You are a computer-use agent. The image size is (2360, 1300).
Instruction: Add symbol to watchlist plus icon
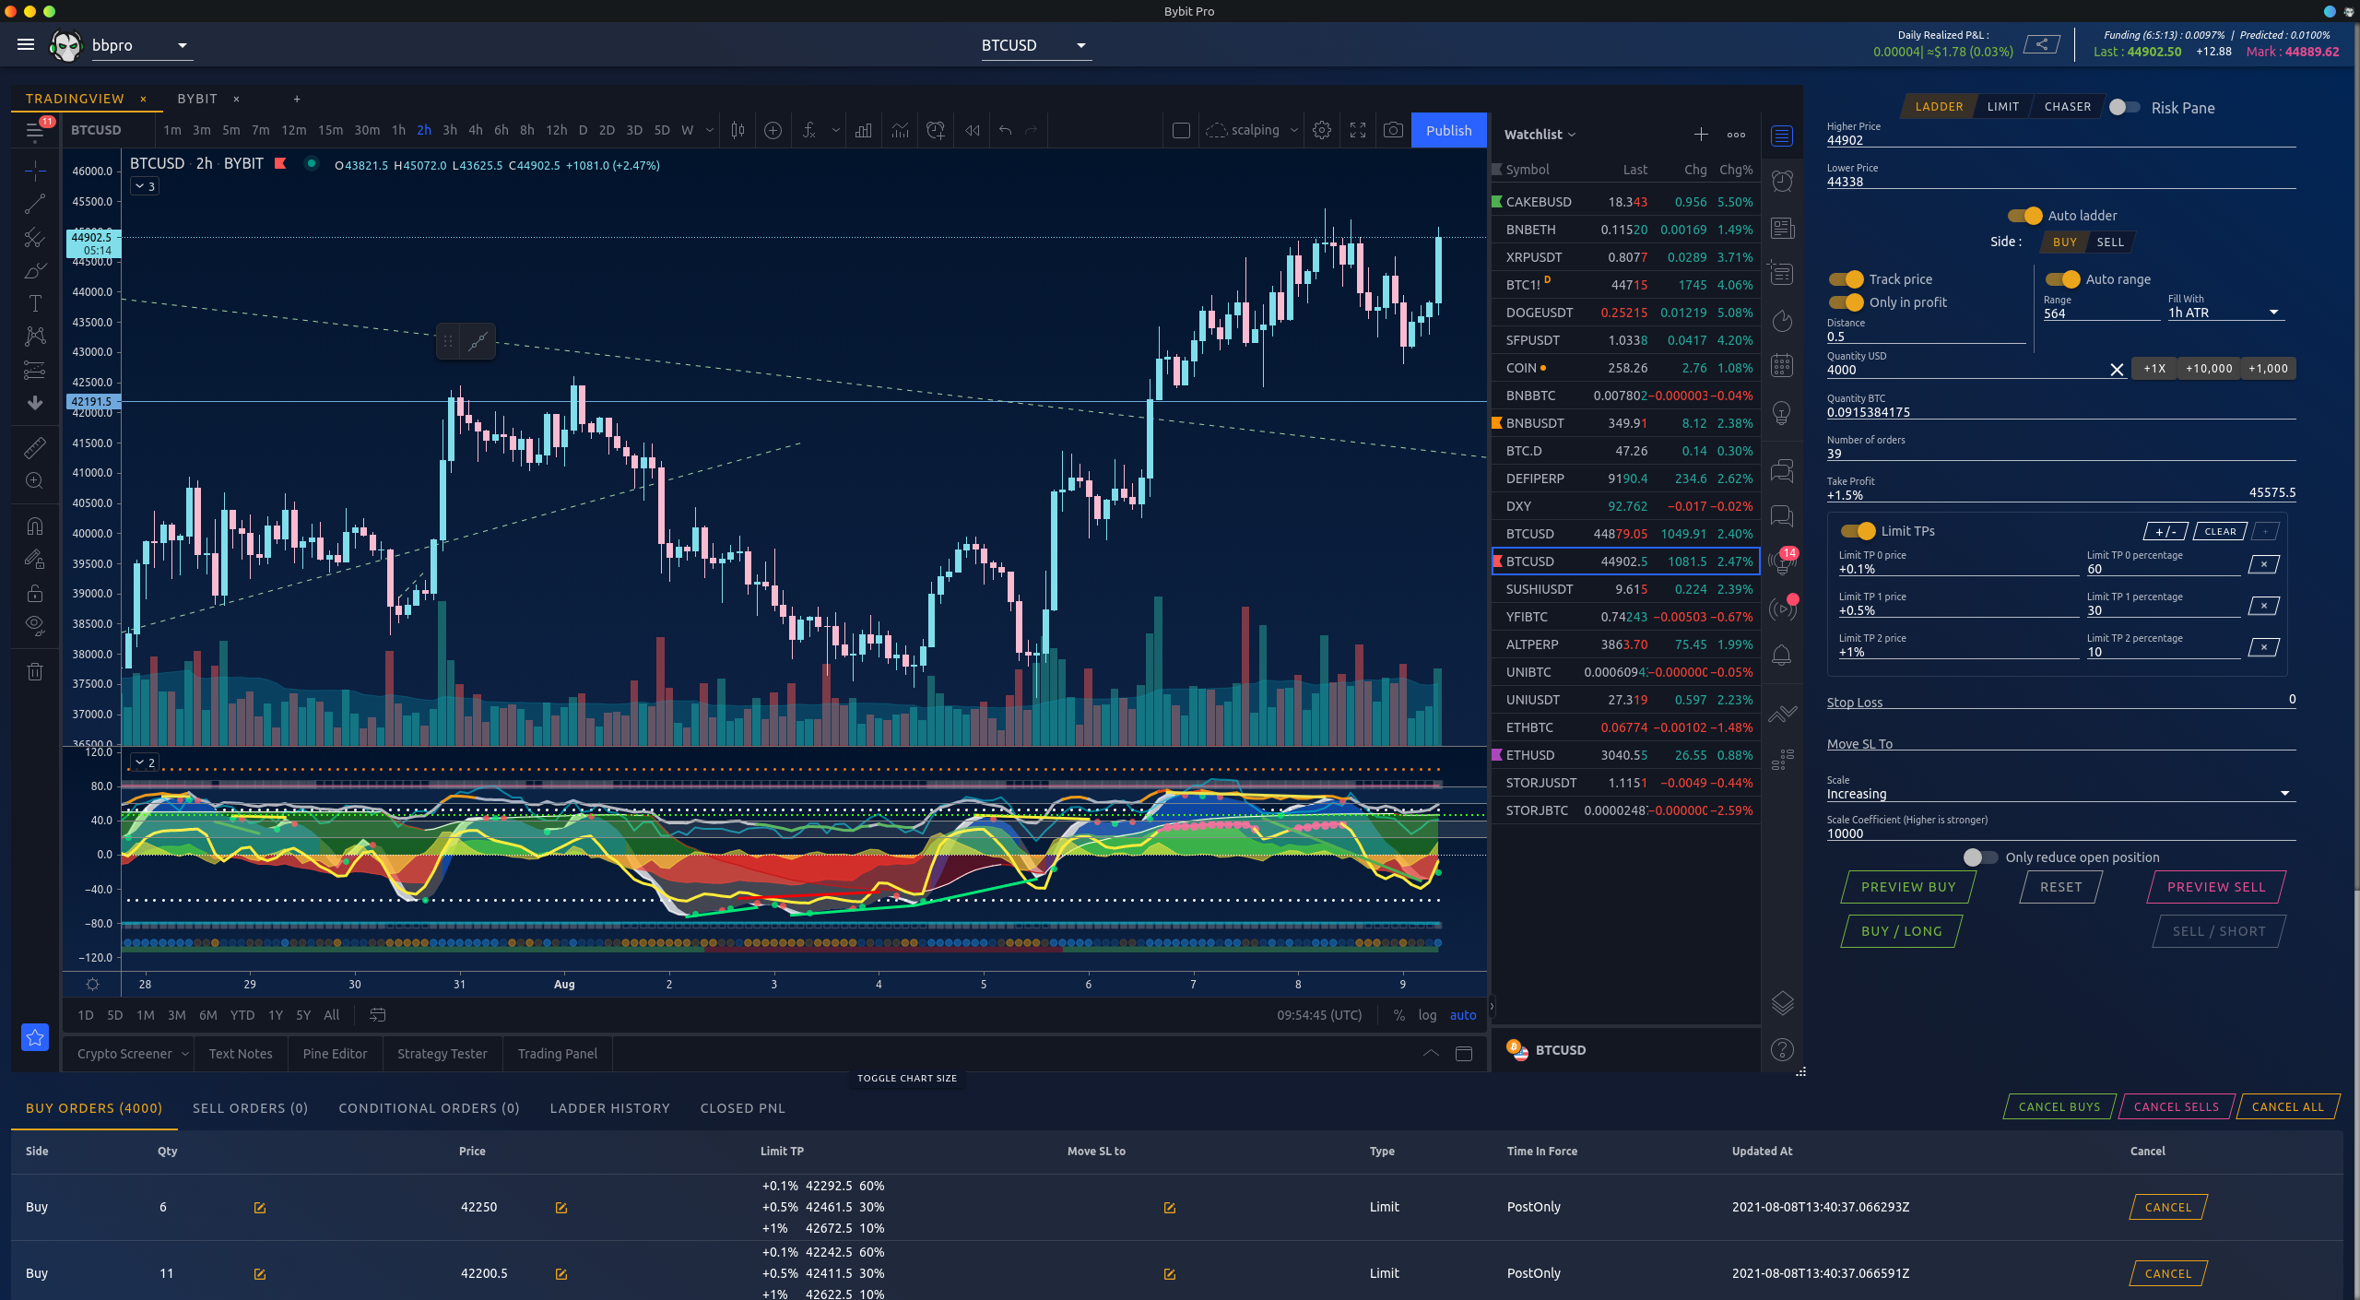1701,135
